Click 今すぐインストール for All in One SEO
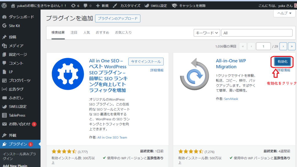 click(146, 62)
